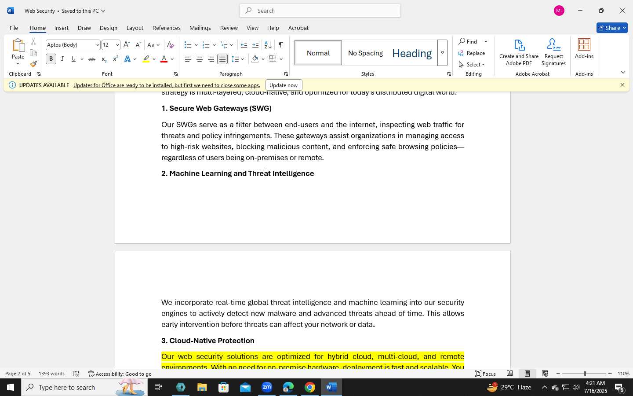Toggle Underline formatting
Screen dimensions: 633x396
[74, 59]
